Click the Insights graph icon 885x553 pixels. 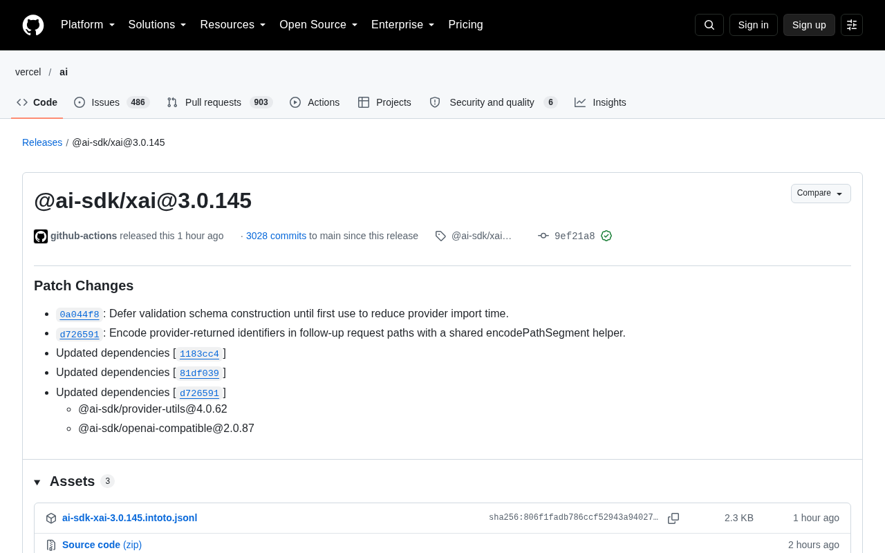click(580, 102)
